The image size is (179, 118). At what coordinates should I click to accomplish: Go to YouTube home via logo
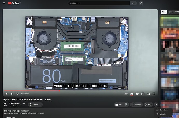(14, 3)
